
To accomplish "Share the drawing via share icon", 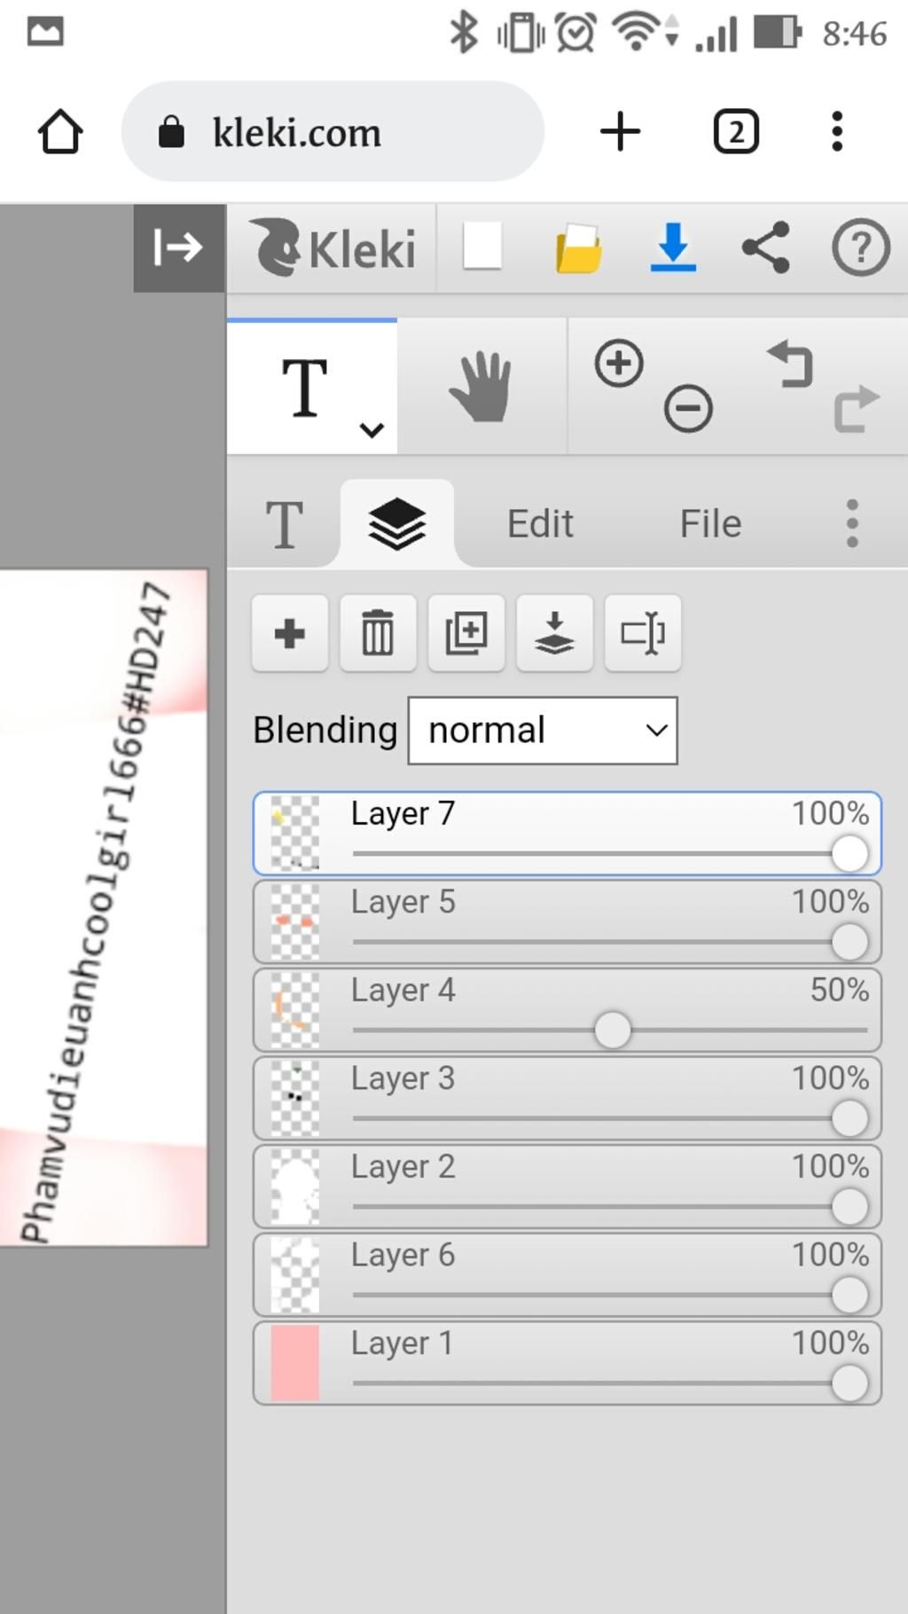I will (766, 247).
